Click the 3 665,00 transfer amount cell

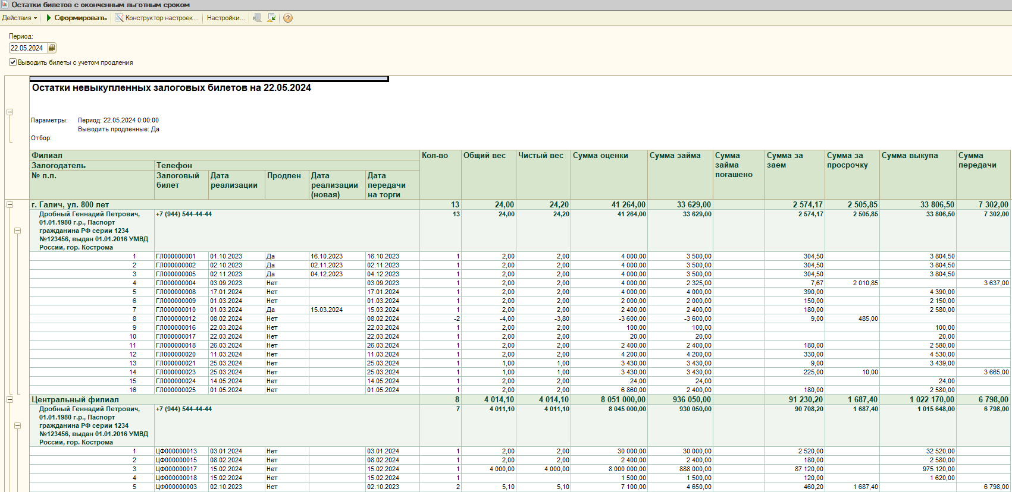tap(983, 372)
